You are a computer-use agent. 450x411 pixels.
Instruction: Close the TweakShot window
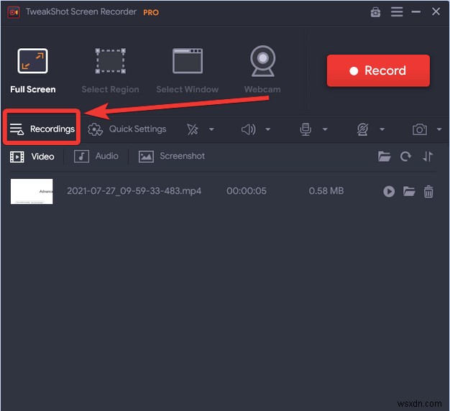pos(436,11)
